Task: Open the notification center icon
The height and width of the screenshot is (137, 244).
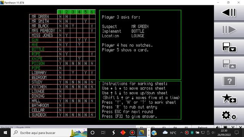Action: [237, 133]
